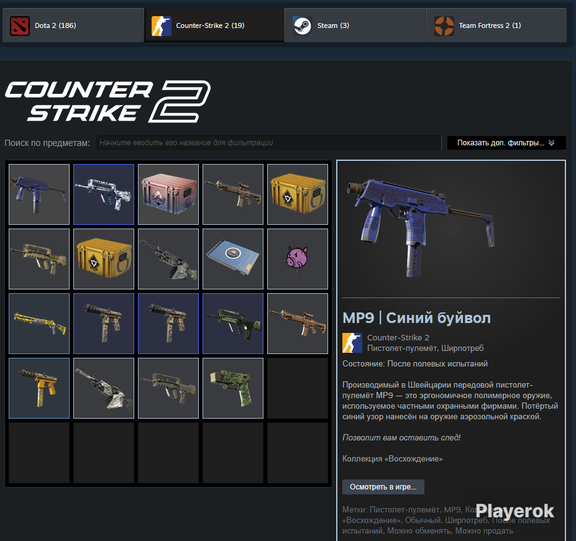Click the Counter-Strike 2 large logo

(x=107, y=101)
